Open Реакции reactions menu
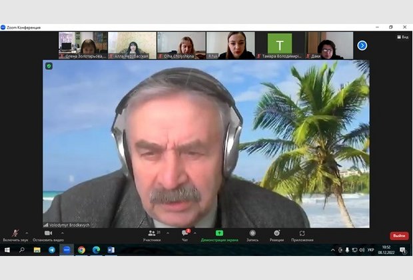413x280 pixels. click(x=276, y=234)
